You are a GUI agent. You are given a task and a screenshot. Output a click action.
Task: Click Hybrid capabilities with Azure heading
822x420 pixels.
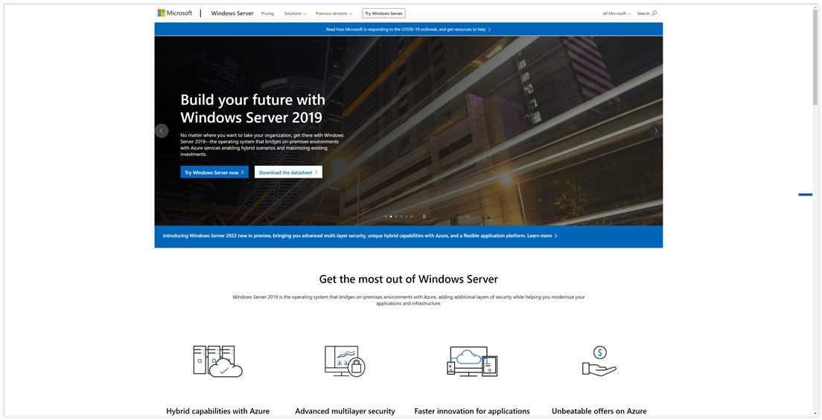pyautogui.click(x=218, y=411)
